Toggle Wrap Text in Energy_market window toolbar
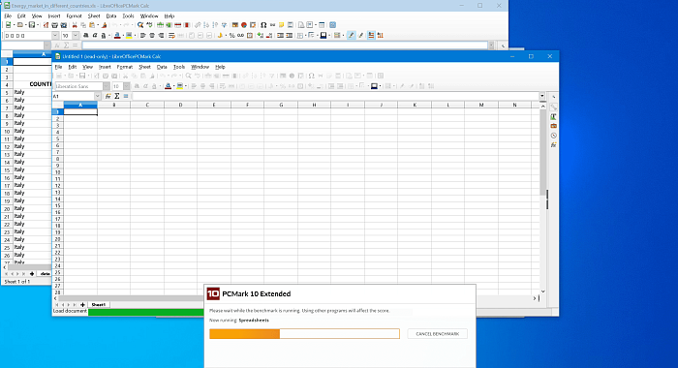The height and width of the screenshot is (368, 678). [x=171, y=36]
